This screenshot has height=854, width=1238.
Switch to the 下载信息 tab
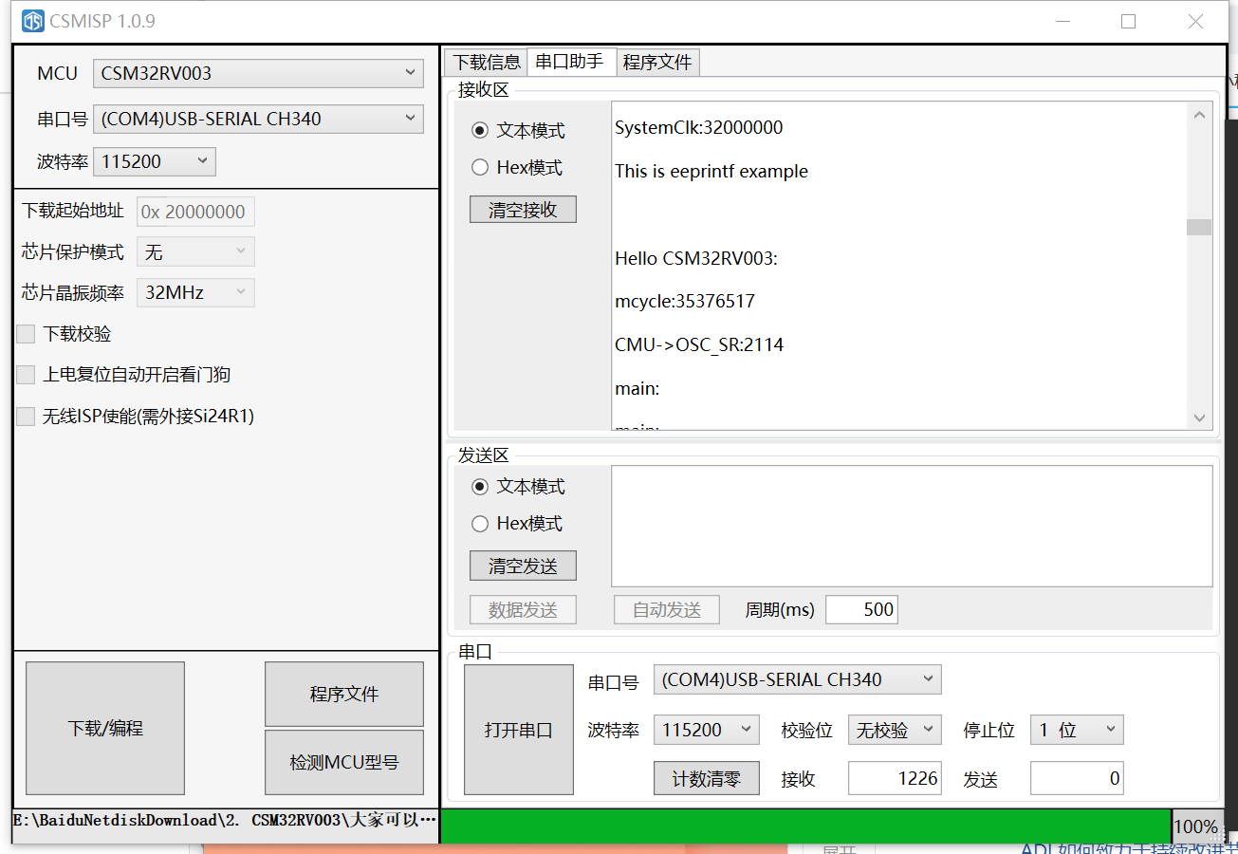(486, 63)
